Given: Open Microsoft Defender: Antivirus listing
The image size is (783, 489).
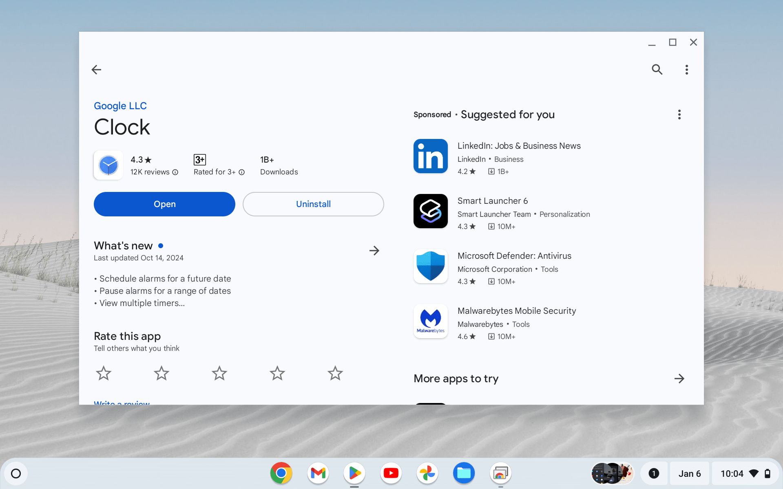Looking at the screenshot, I should 514,256.
